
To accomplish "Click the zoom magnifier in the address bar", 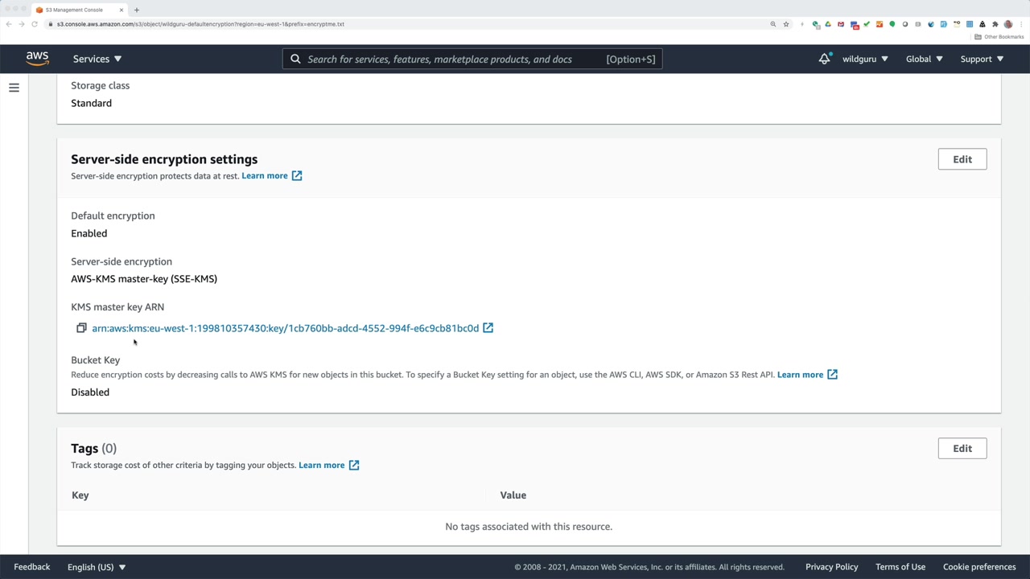I will (x=773, y=24).
